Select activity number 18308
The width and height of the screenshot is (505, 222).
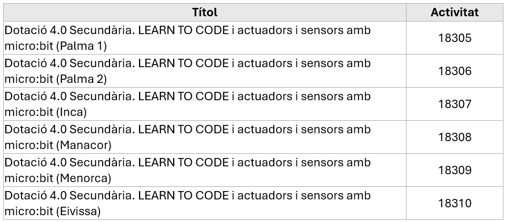(454, 137)
